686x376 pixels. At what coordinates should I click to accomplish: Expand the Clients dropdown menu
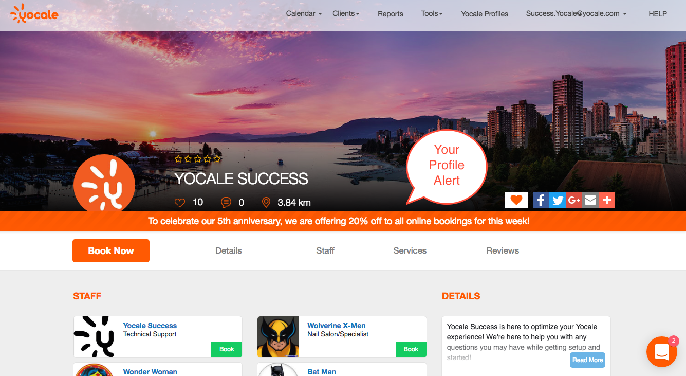point(346,13)
